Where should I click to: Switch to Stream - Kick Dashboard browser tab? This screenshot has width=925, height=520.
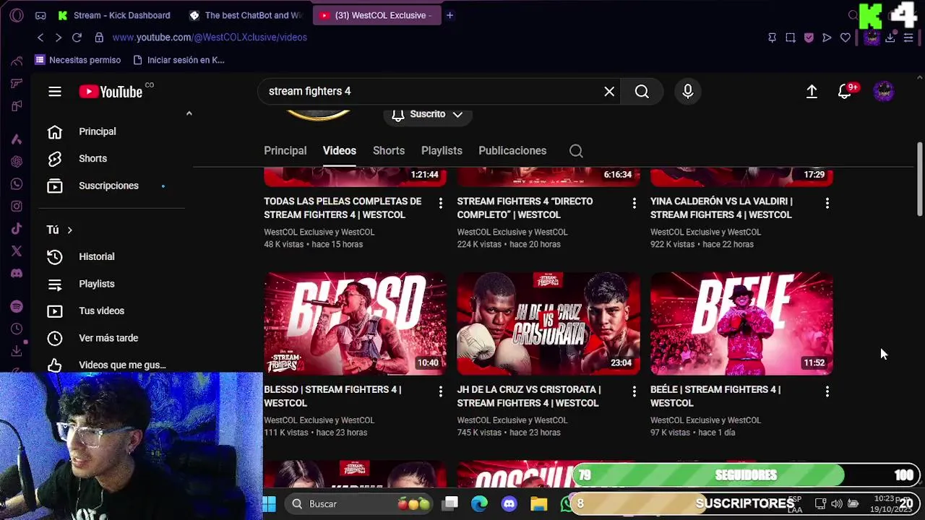point(114,15)
